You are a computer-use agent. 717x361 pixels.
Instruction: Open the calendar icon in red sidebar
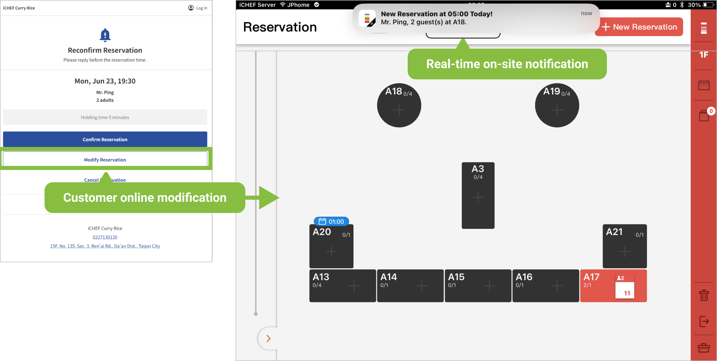[703, 85]
